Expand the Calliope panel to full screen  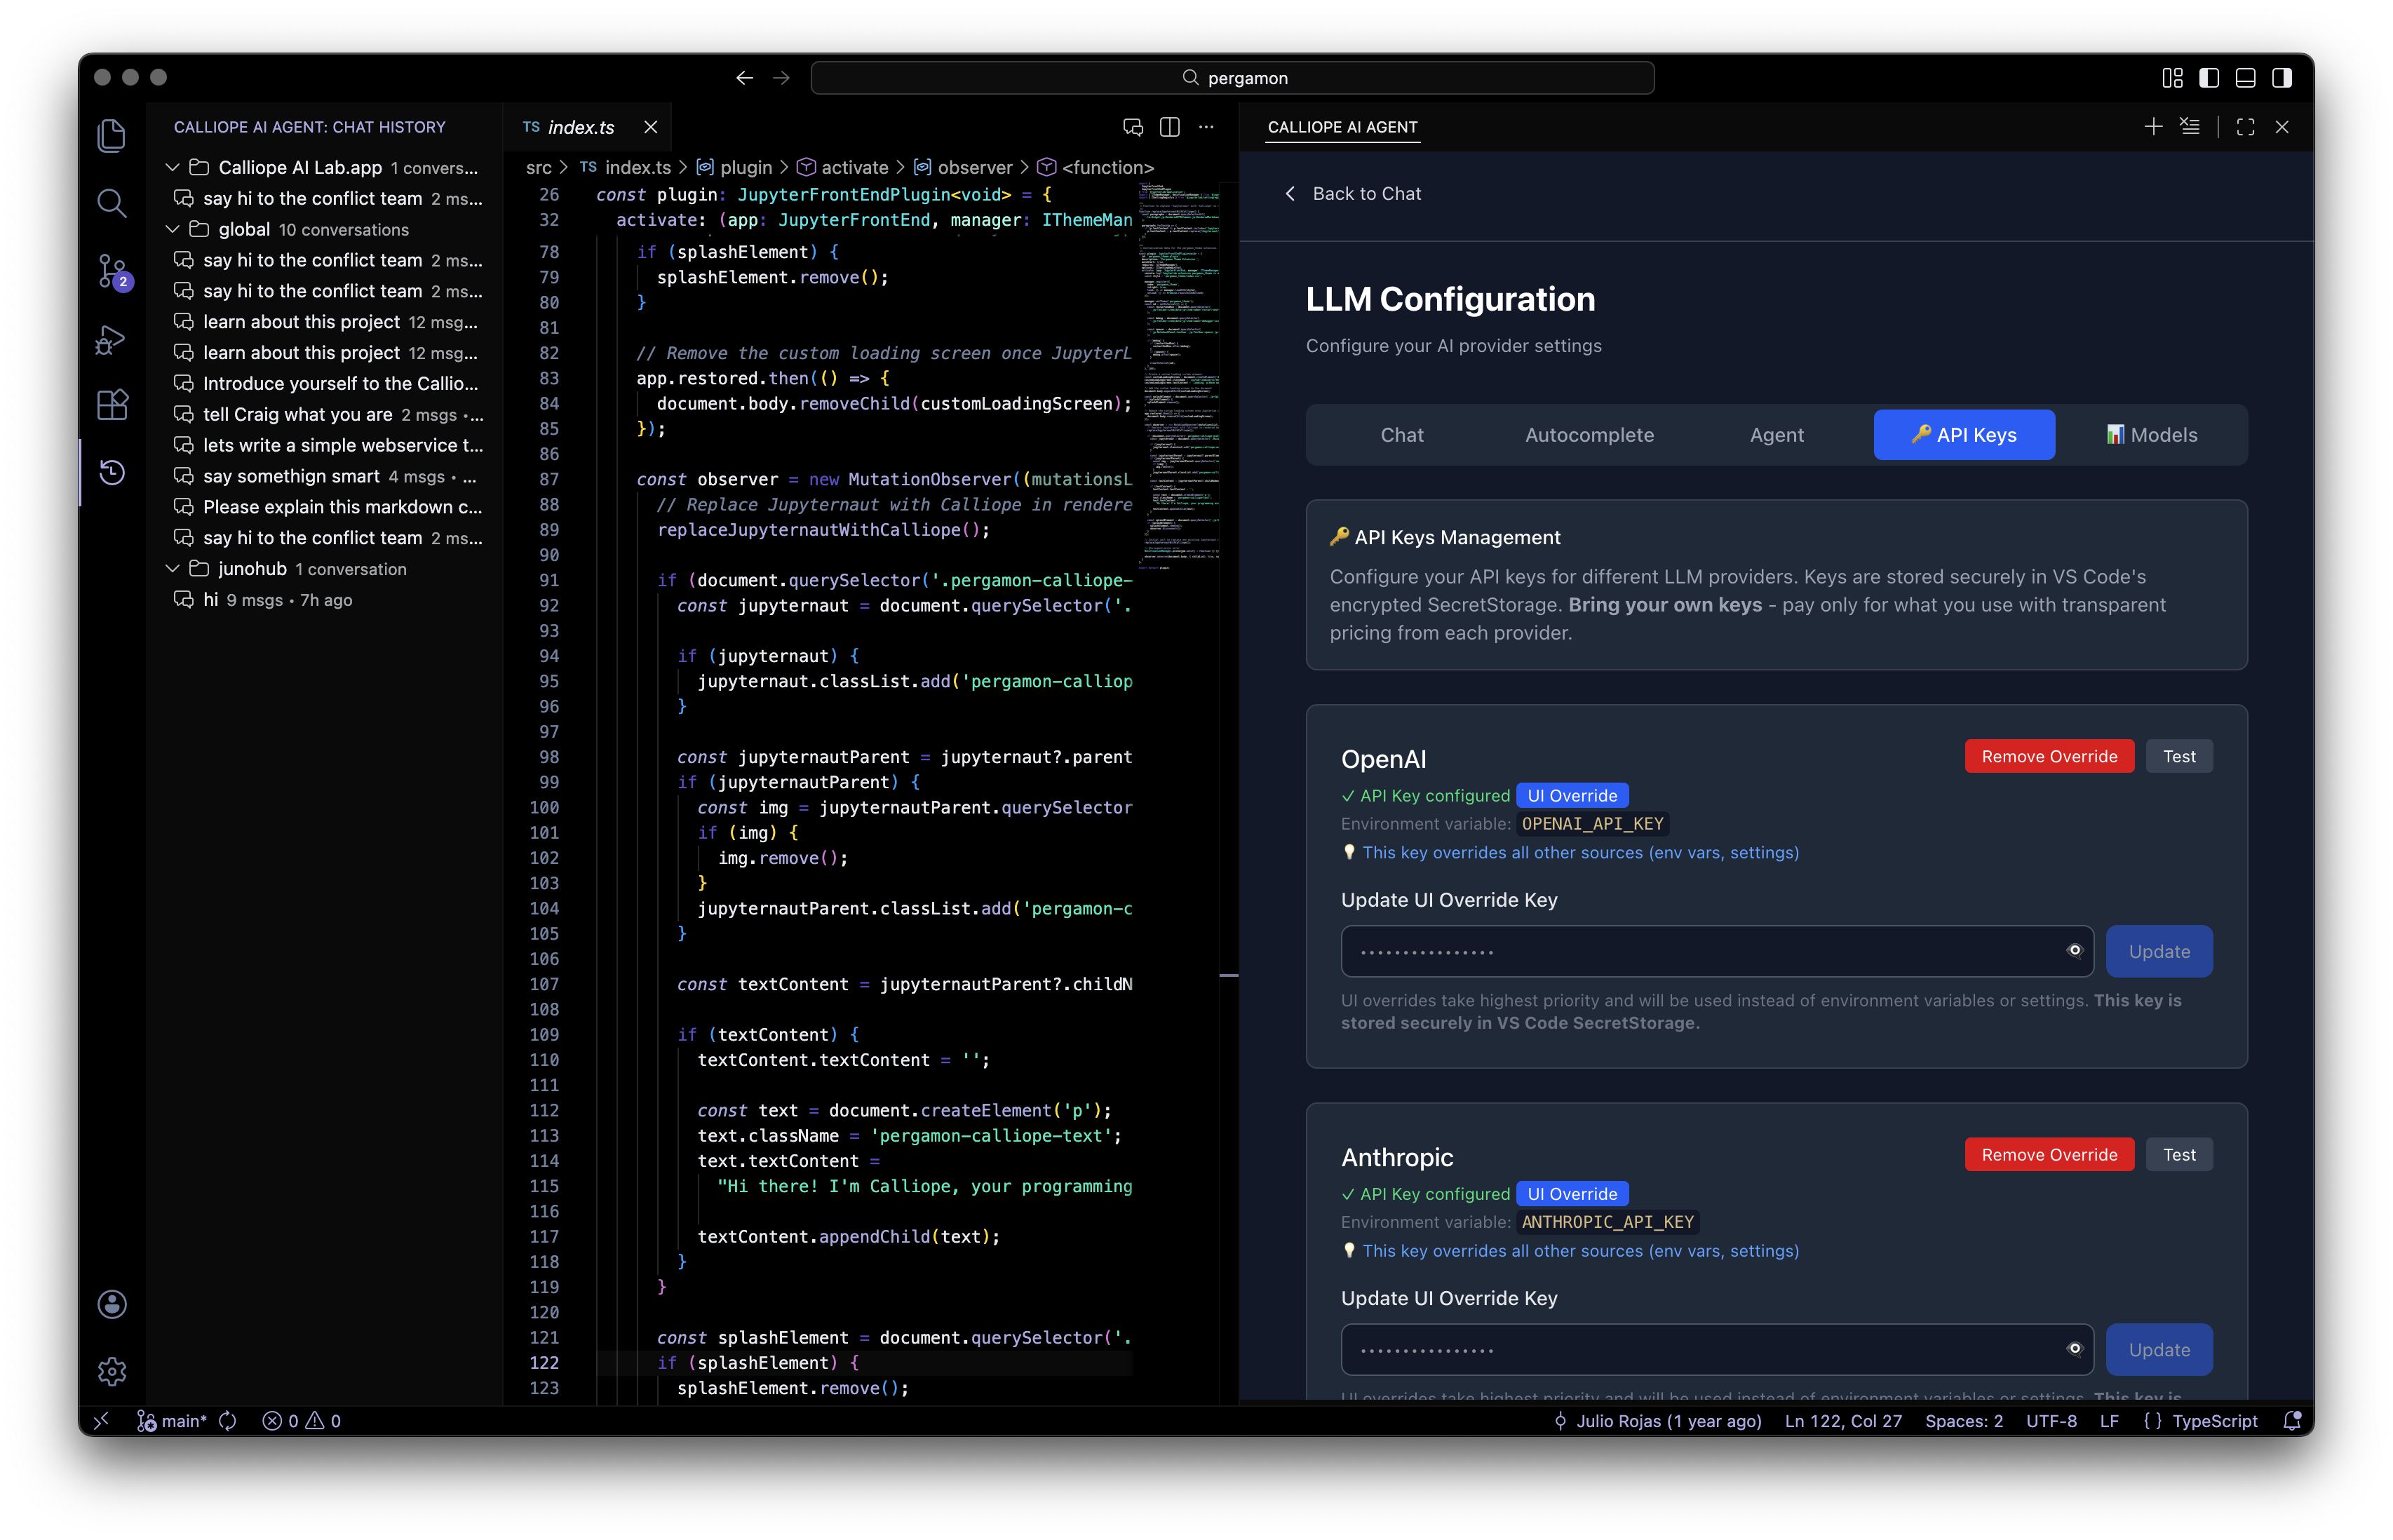pyautogui.click(x=2244, y=126)
